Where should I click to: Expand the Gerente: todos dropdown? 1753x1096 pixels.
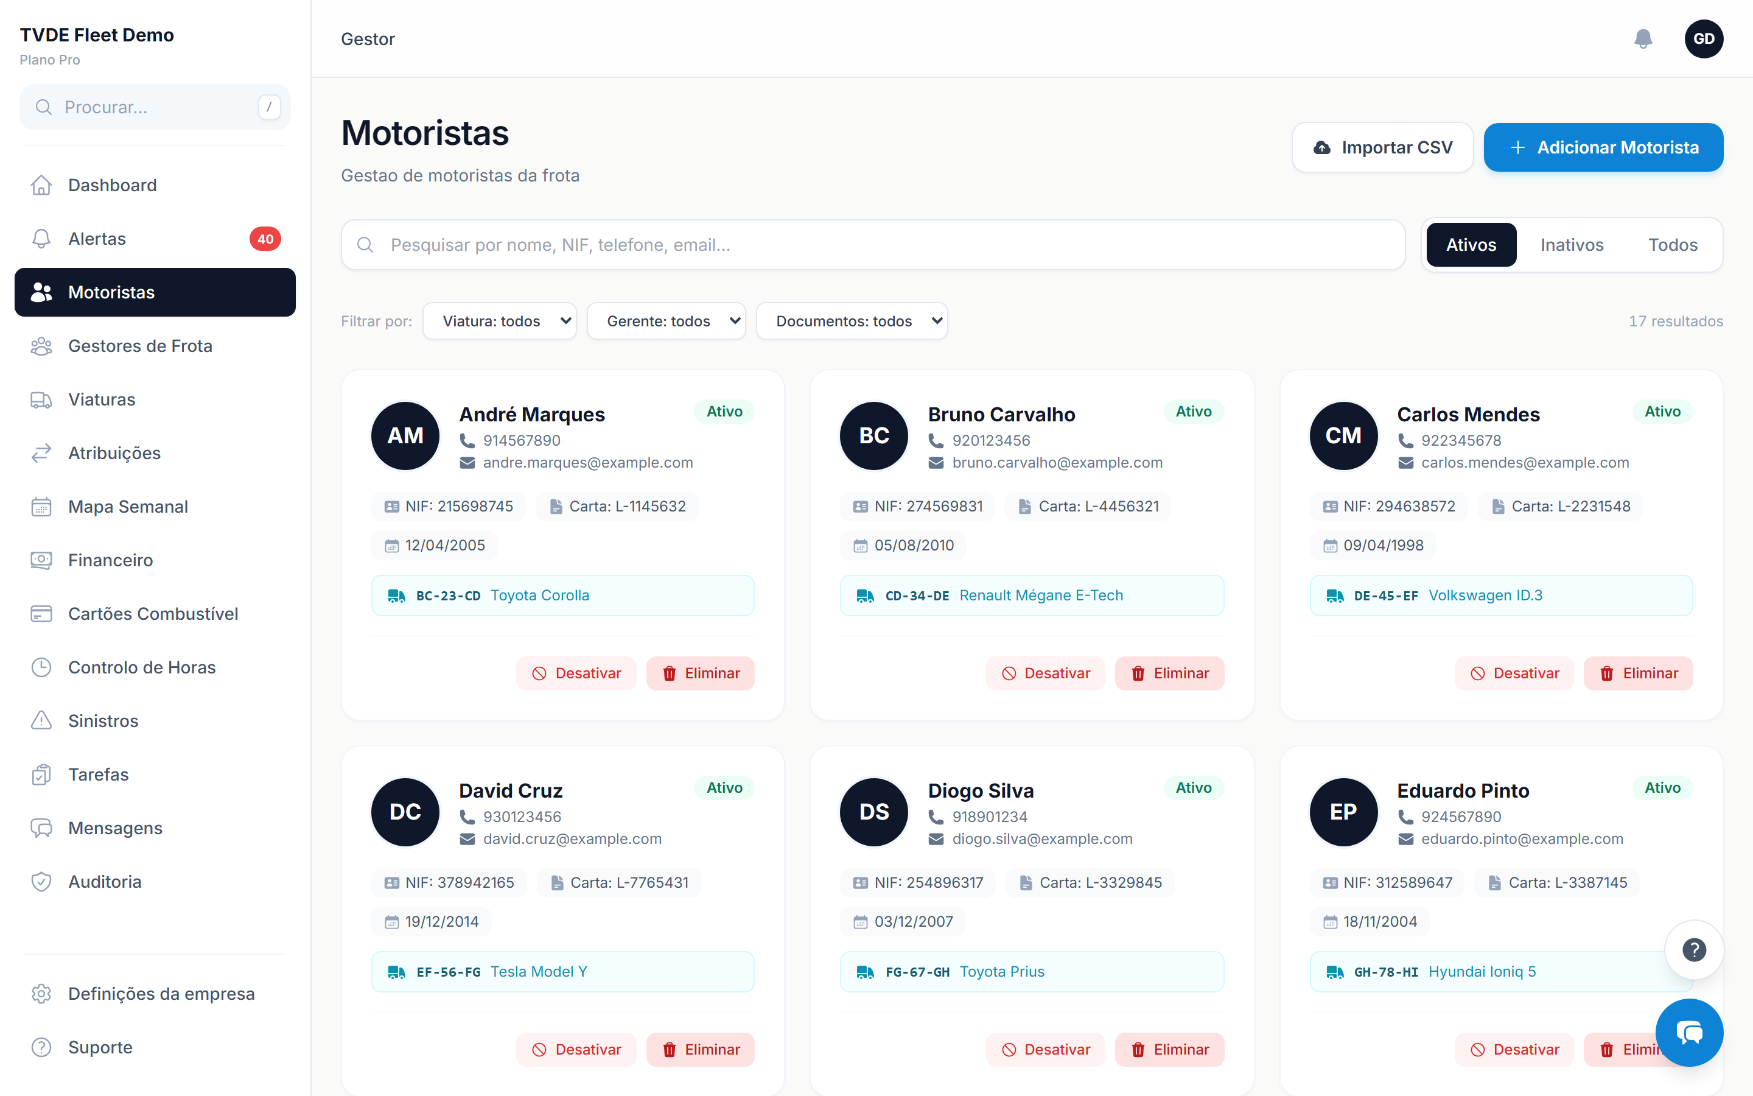(667, 321)
